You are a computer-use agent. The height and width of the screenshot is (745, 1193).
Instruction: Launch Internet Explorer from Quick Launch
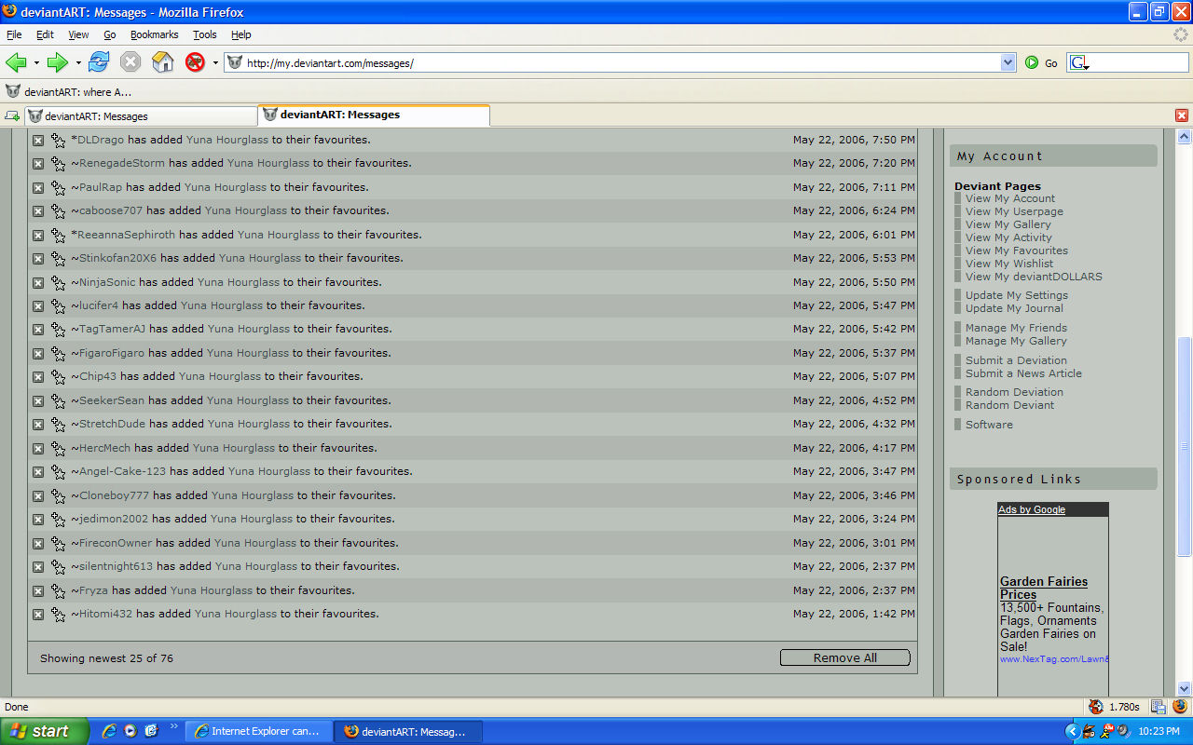point(109,731)
